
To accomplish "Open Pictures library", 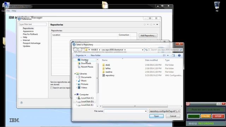I will [x=84, y=84].
